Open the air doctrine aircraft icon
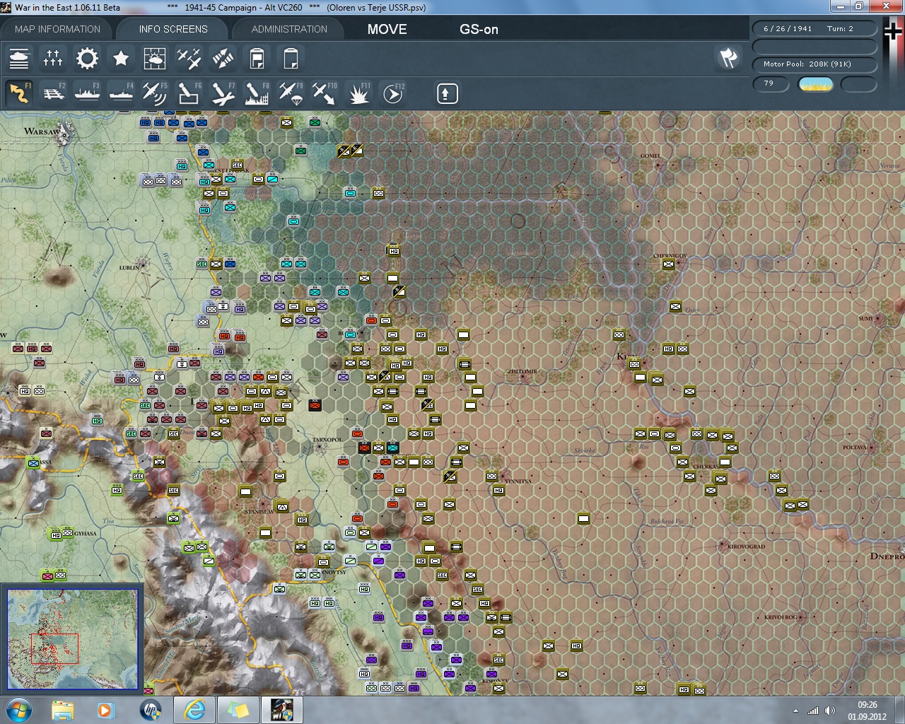The image size is (905, 724). coord(189,58)
